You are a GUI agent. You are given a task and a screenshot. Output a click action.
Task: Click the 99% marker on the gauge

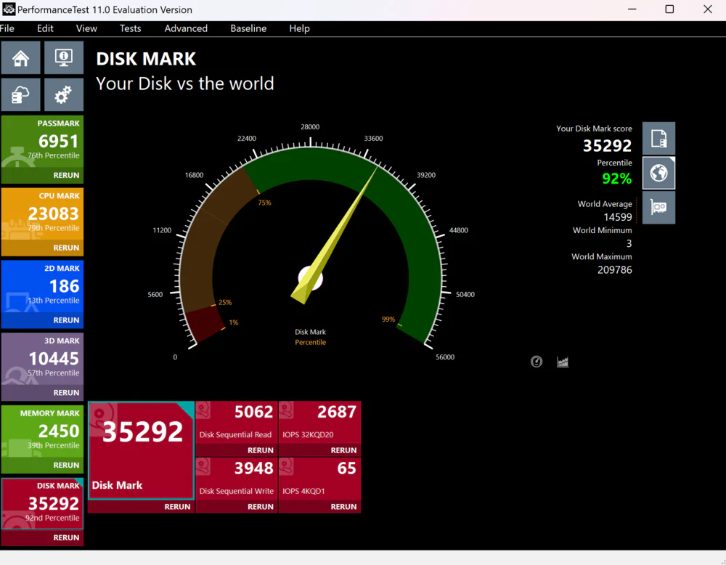point(388,319)
